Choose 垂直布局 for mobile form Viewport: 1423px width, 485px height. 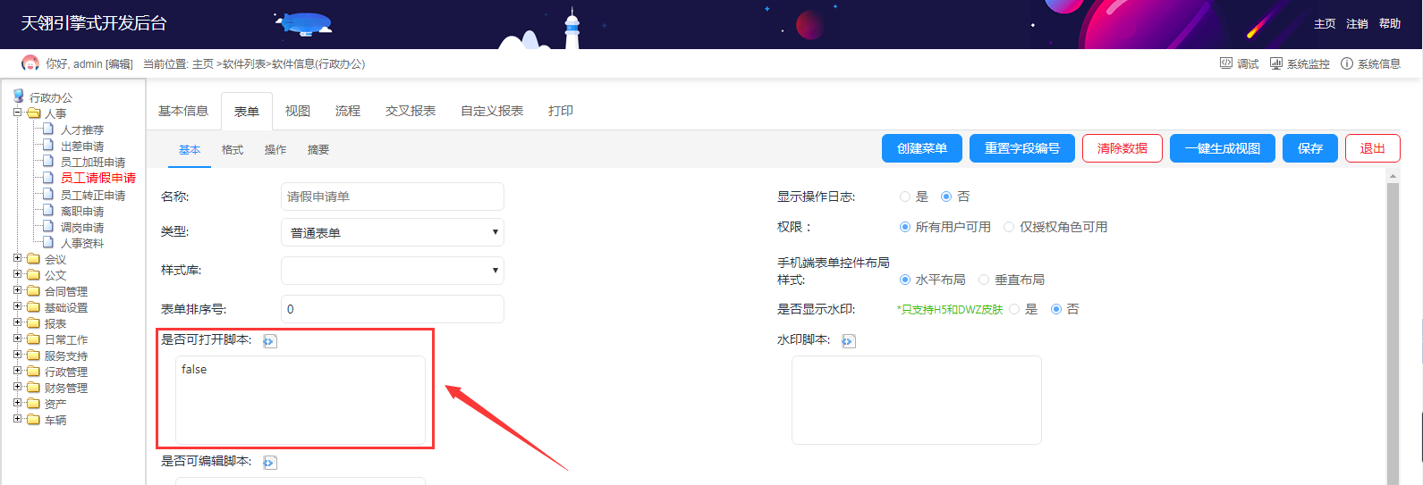pos(984,280)
